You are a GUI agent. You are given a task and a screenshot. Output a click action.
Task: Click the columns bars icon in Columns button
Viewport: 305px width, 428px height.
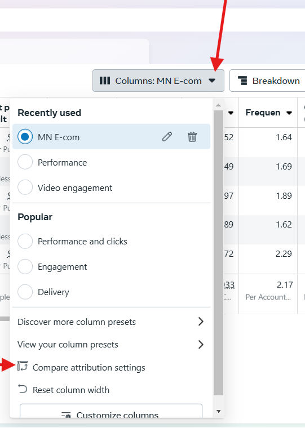click(x=105, y=81)
